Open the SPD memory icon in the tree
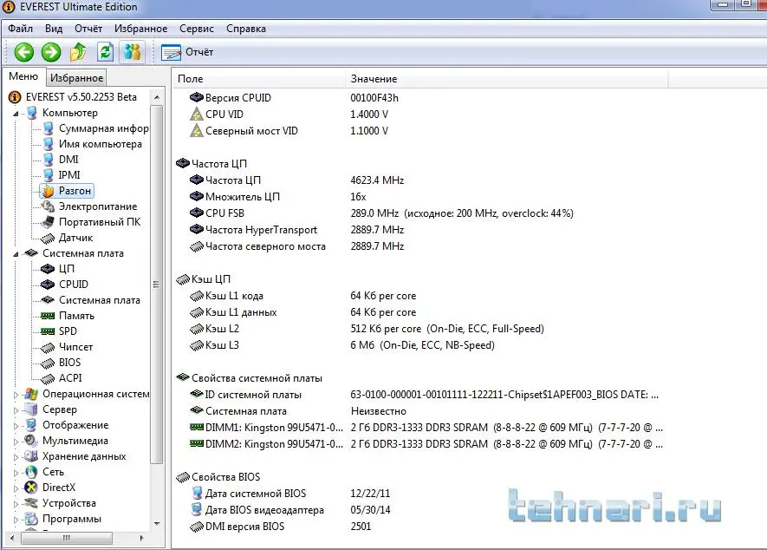This screenshot has height=550, width=767. [48, 331]
